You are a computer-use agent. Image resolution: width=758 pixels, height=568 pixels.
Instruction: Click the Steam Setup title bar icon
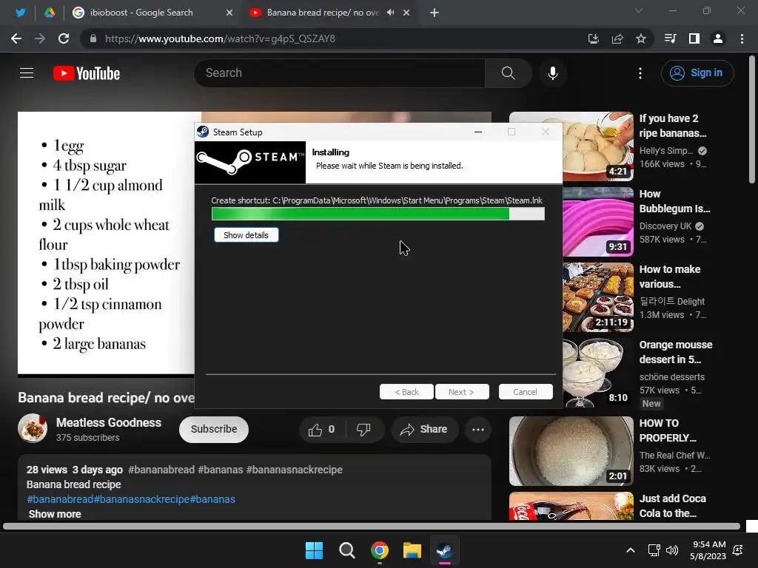click(203, 132)
